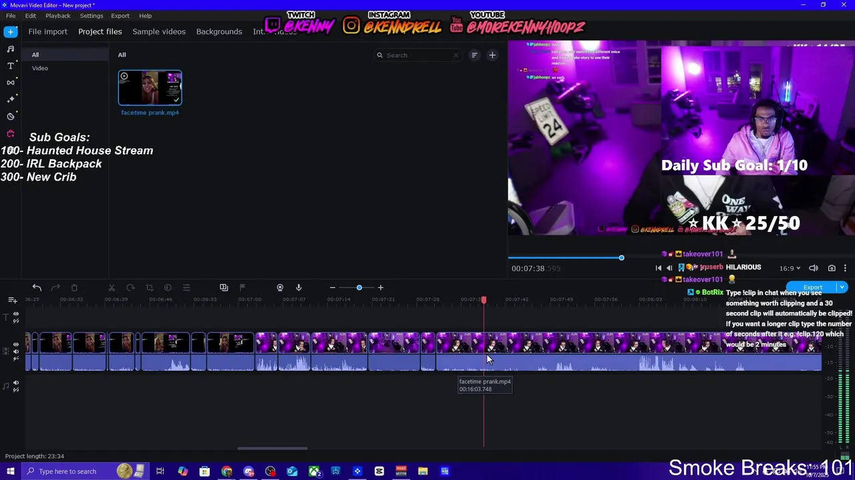Add a marker with flag icon

242,287
